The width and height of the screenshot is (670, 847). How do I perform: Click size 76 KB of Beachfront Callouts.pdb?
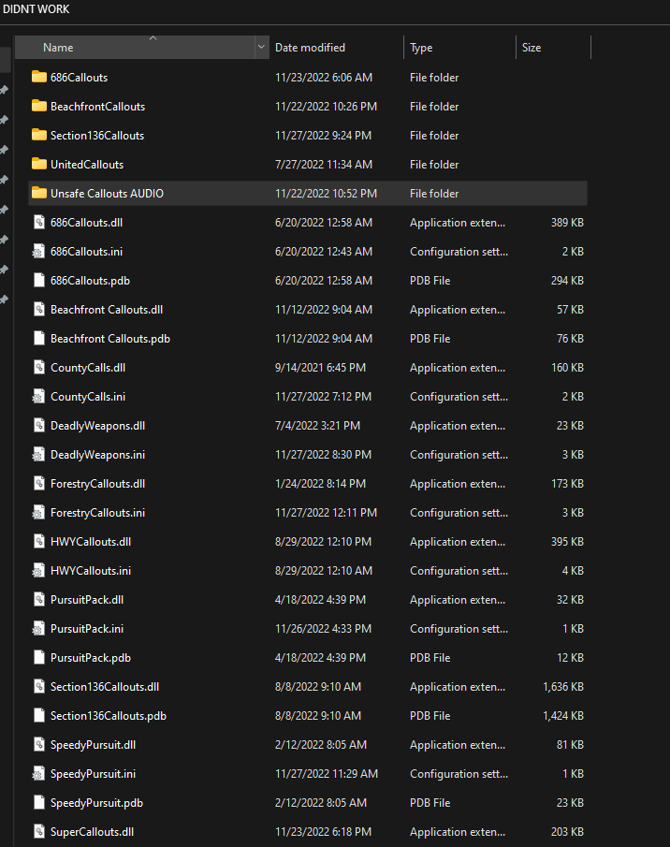click(570, 339)
